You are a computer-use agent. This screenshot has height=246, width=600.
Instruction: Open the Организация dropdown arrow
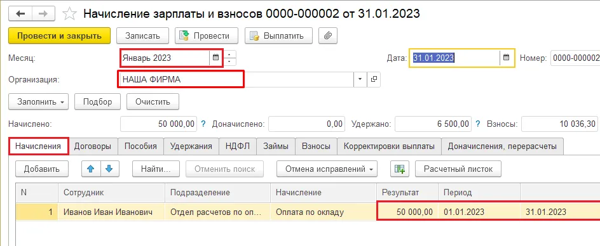coord(360,79)
